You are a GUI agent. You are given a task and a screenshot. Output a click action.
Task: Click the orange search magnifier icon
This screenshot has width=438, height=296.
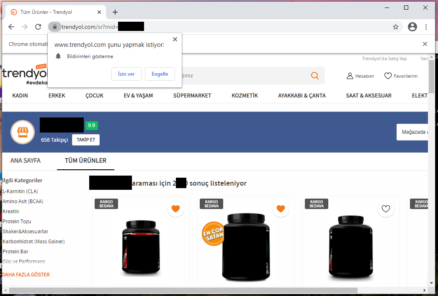point(315,76)
